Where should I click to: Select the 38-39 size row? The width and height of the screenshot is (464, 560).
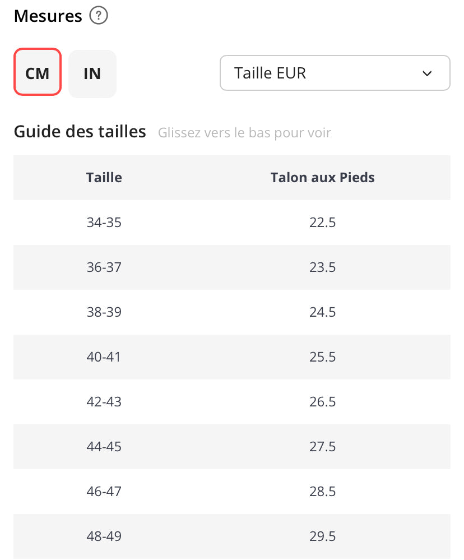pos(104,312)
